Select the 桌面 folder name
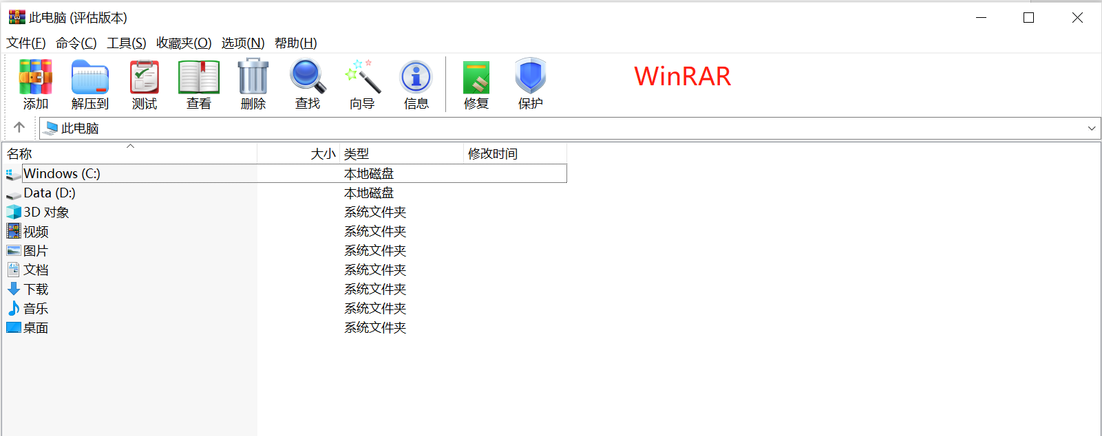 pos(36,327)
